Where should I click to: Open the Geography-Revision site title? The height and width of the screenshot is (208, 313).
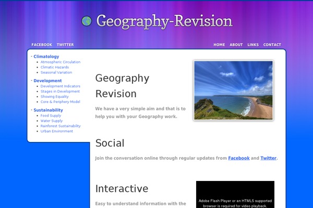click(x=164, y=21)
